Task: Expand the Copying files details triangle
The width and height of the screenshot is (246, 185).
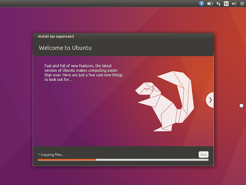Action: pos(39,155)
